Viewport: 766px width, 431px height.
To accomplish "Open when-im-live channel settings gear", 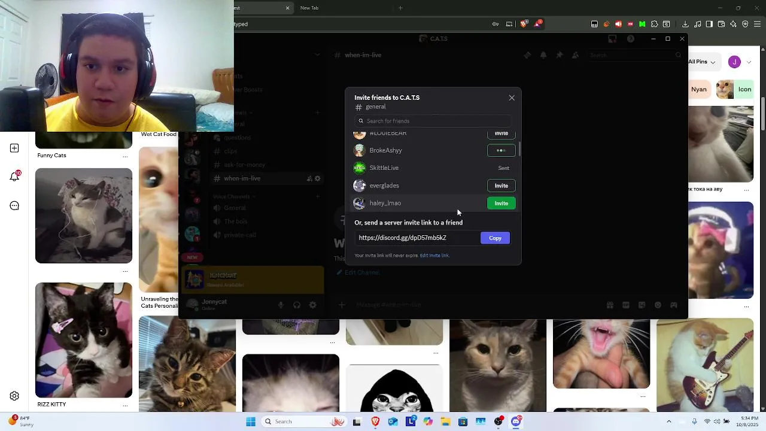I will coord(318,178).
